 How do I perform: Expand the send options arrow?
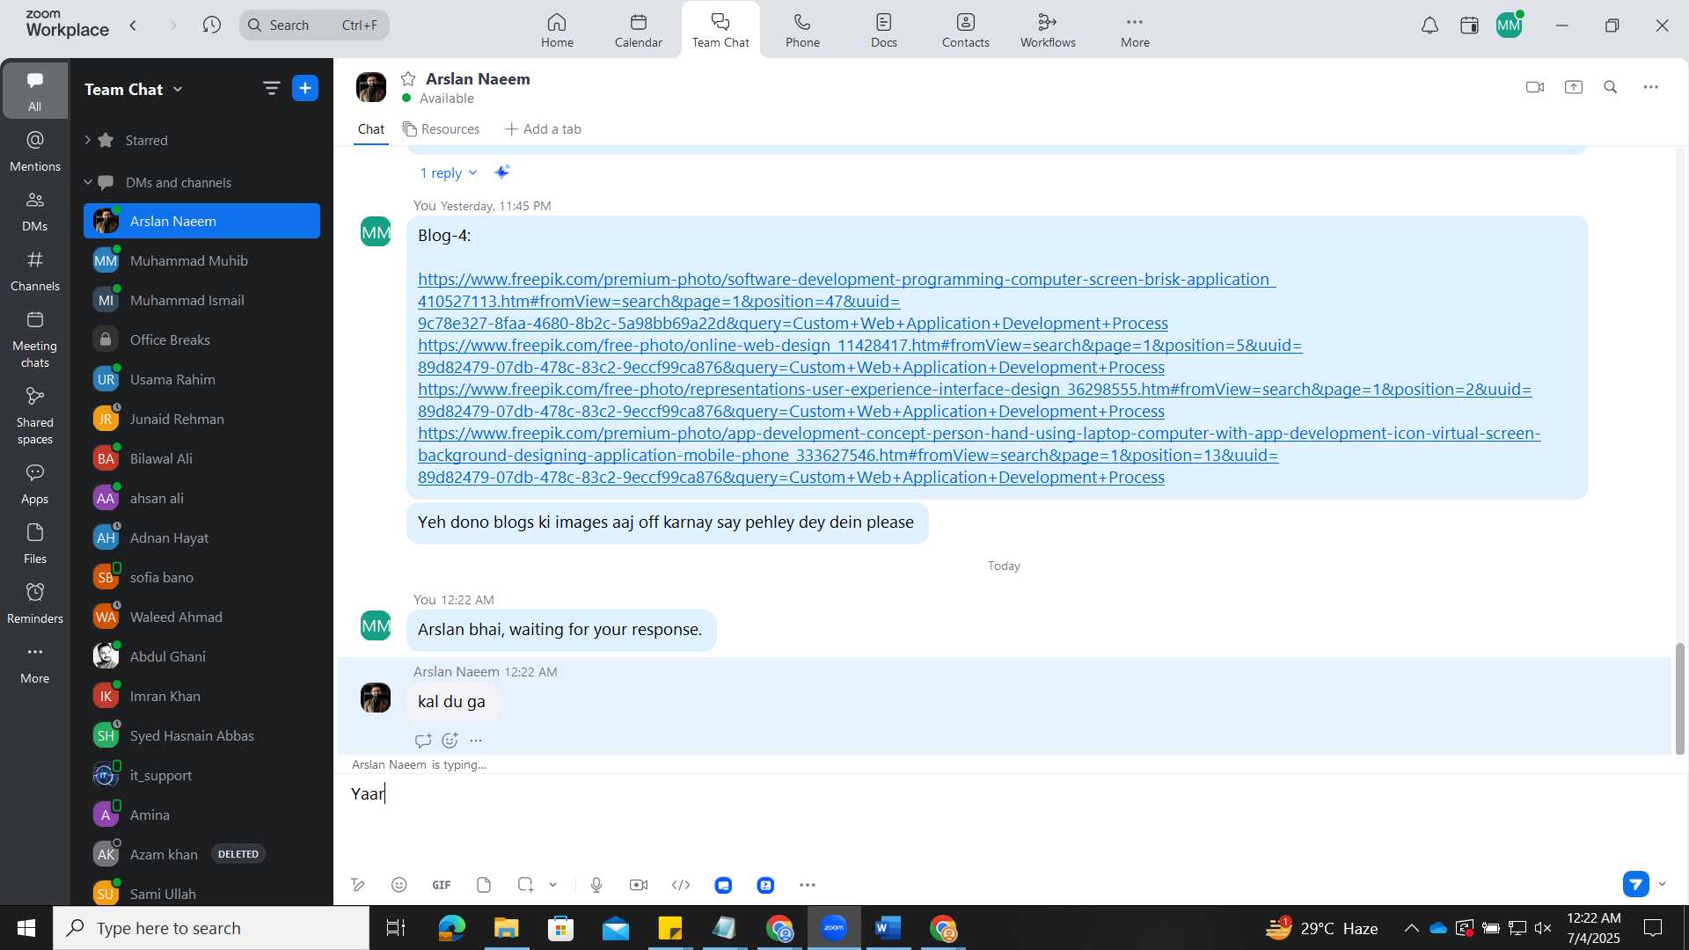[x=1662, y=884]
